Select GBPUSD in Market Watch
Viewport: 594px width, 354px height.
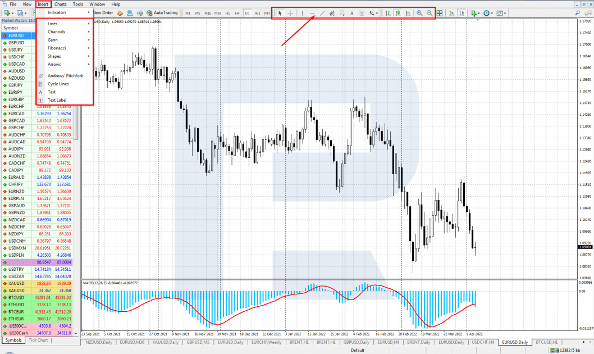19,43
